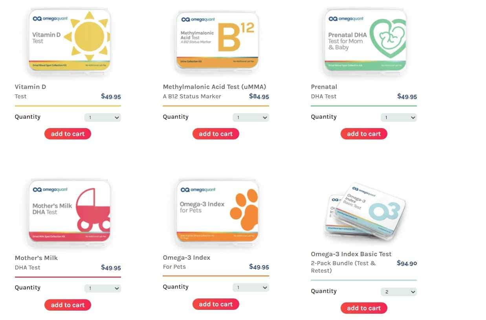
Task: Open Methylmalonic Acid Test quantity dropdown
Action: point(251,118)
